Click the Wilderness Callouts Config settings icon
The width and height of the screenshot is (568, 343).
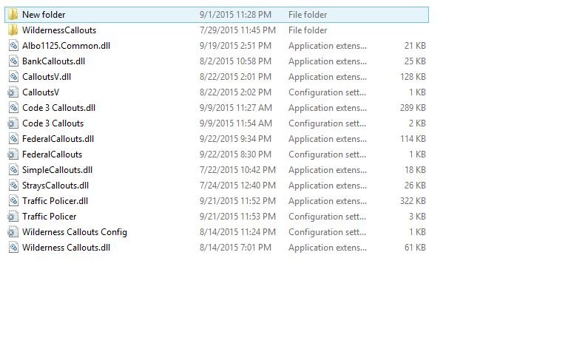[x=13, y=232]
